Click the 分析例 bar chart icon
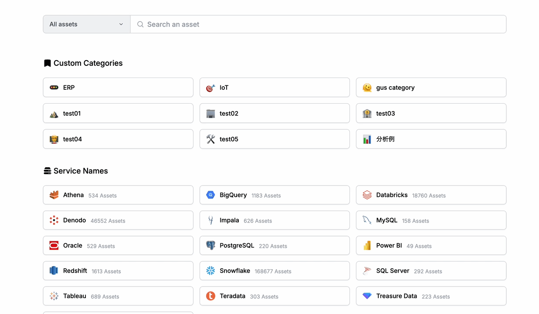Image resolution: width=539 pixels, height=314 pixels. point(367,139)
